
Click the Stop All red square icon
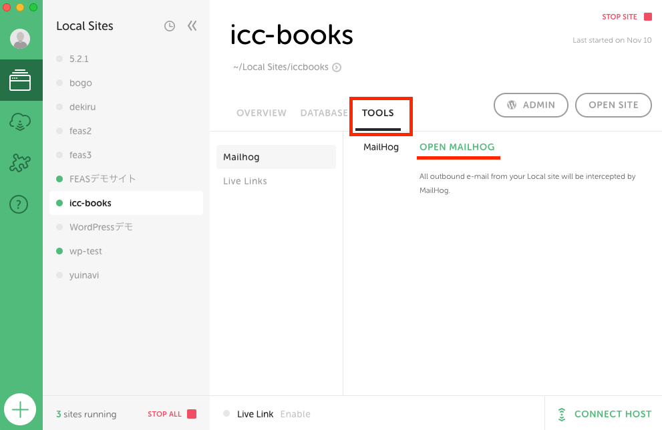[x=192, y=414]
